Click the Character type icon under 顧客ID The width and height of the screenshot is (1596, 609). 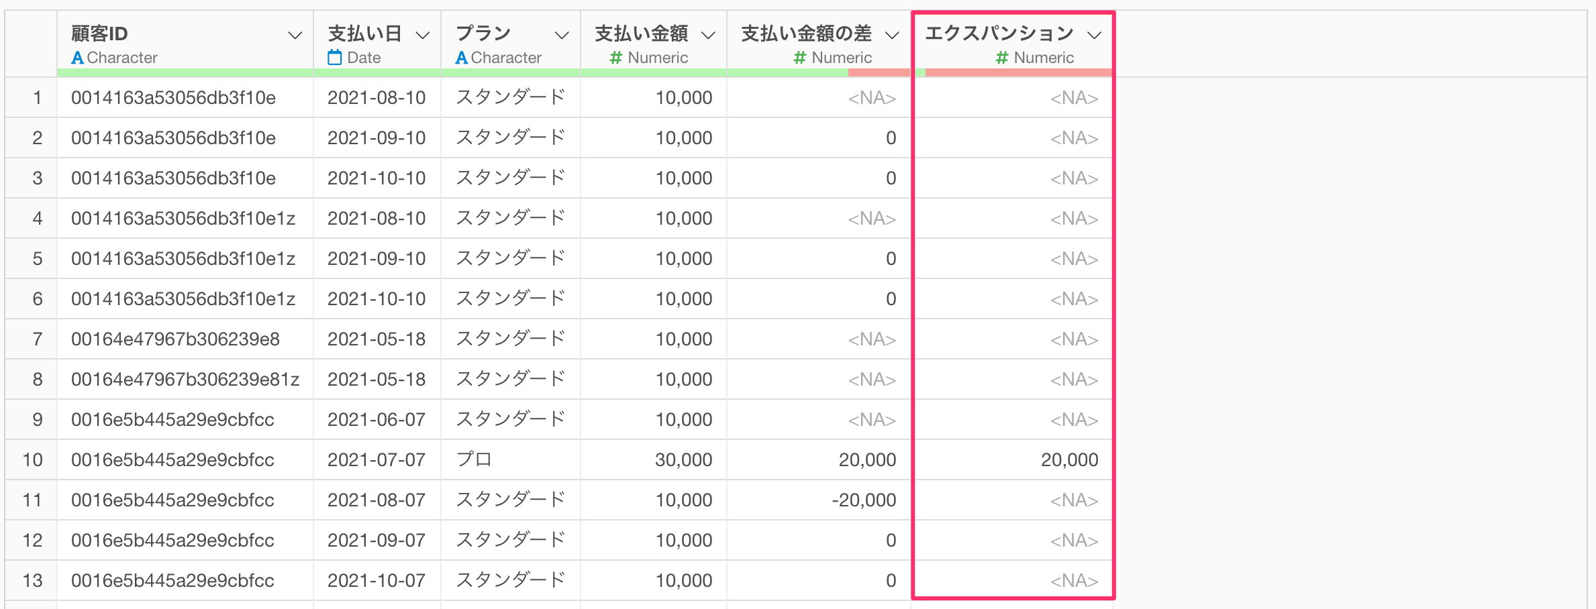(77, 58)
